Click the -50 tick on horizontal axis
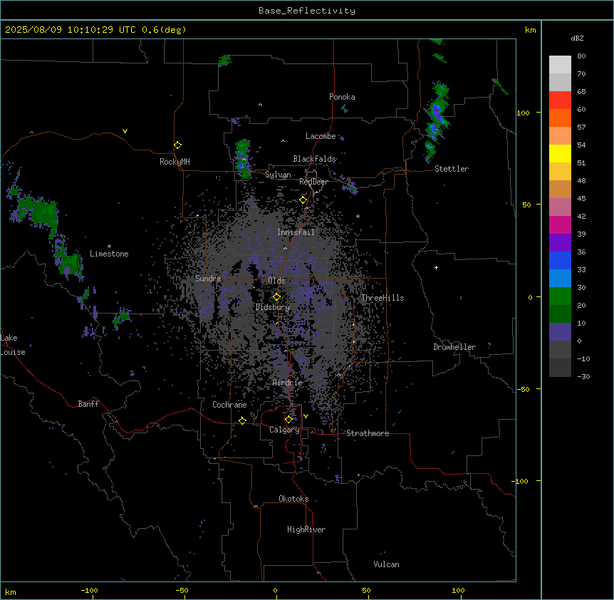Screen dimensions: 614x600 (x=182, y=590)
